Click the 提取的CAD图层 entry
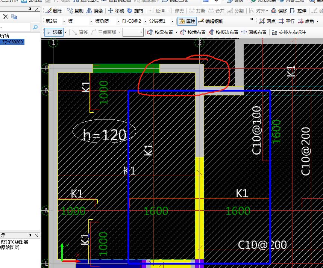 tap(14, 242)
